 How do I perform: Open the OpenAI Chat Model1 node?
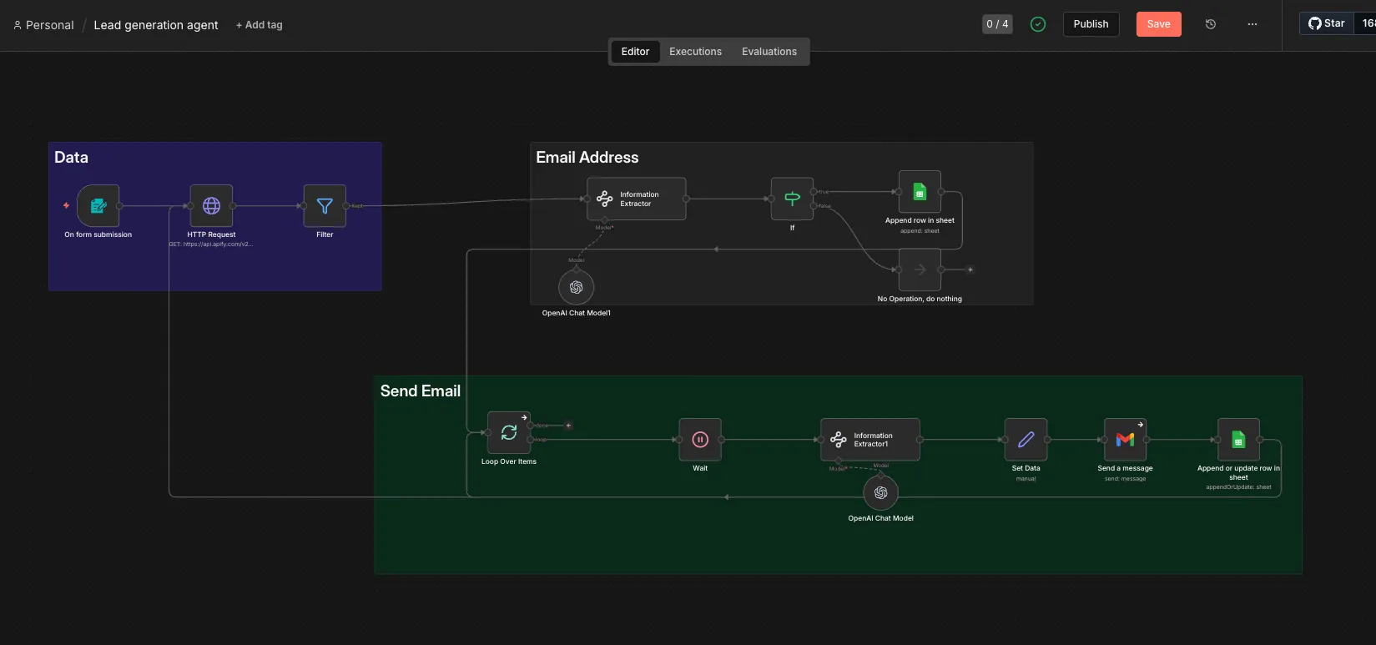(x=576, y=287)
